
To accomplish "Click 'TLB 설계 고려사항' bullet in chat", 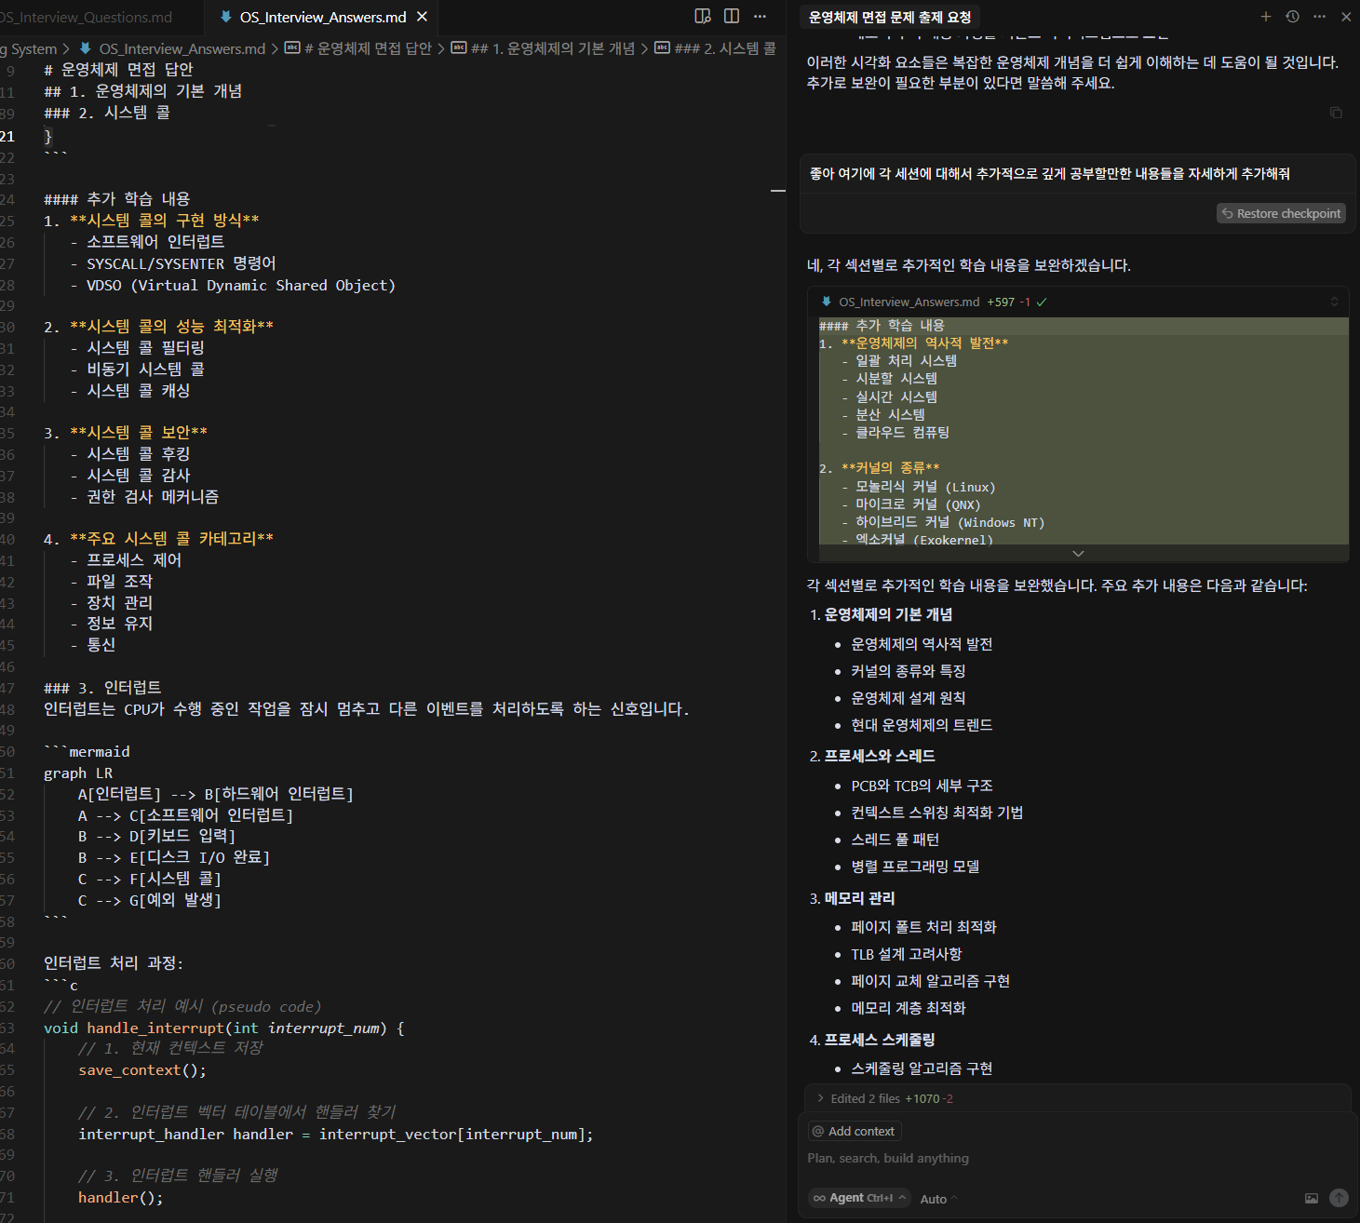I will pos(907,954).
